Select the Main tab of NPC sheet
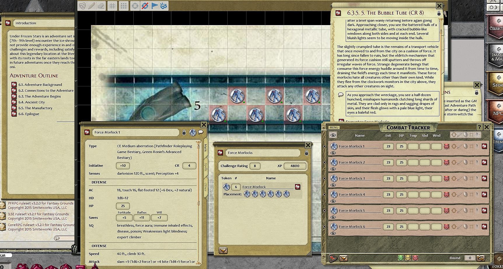The width and height of the screenshot is (503, 269). coord(206,147)
